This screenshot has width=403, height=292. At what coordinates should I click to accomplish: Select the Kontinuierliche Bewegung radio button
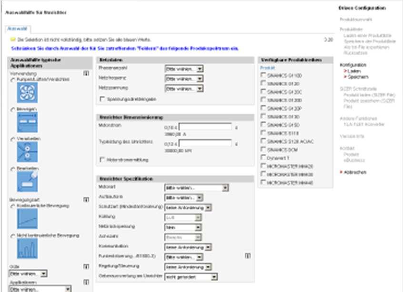[12, 206]
